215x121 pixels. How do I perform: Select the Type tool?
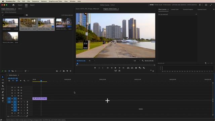click(x=3, y=101)
